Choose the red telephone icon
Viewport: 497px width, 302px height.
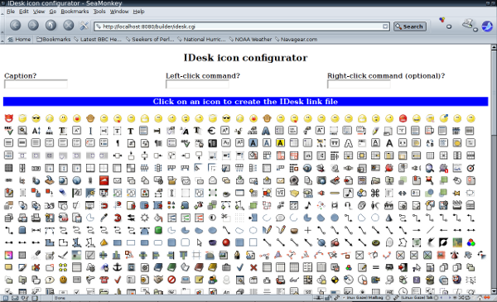(104, 280)
